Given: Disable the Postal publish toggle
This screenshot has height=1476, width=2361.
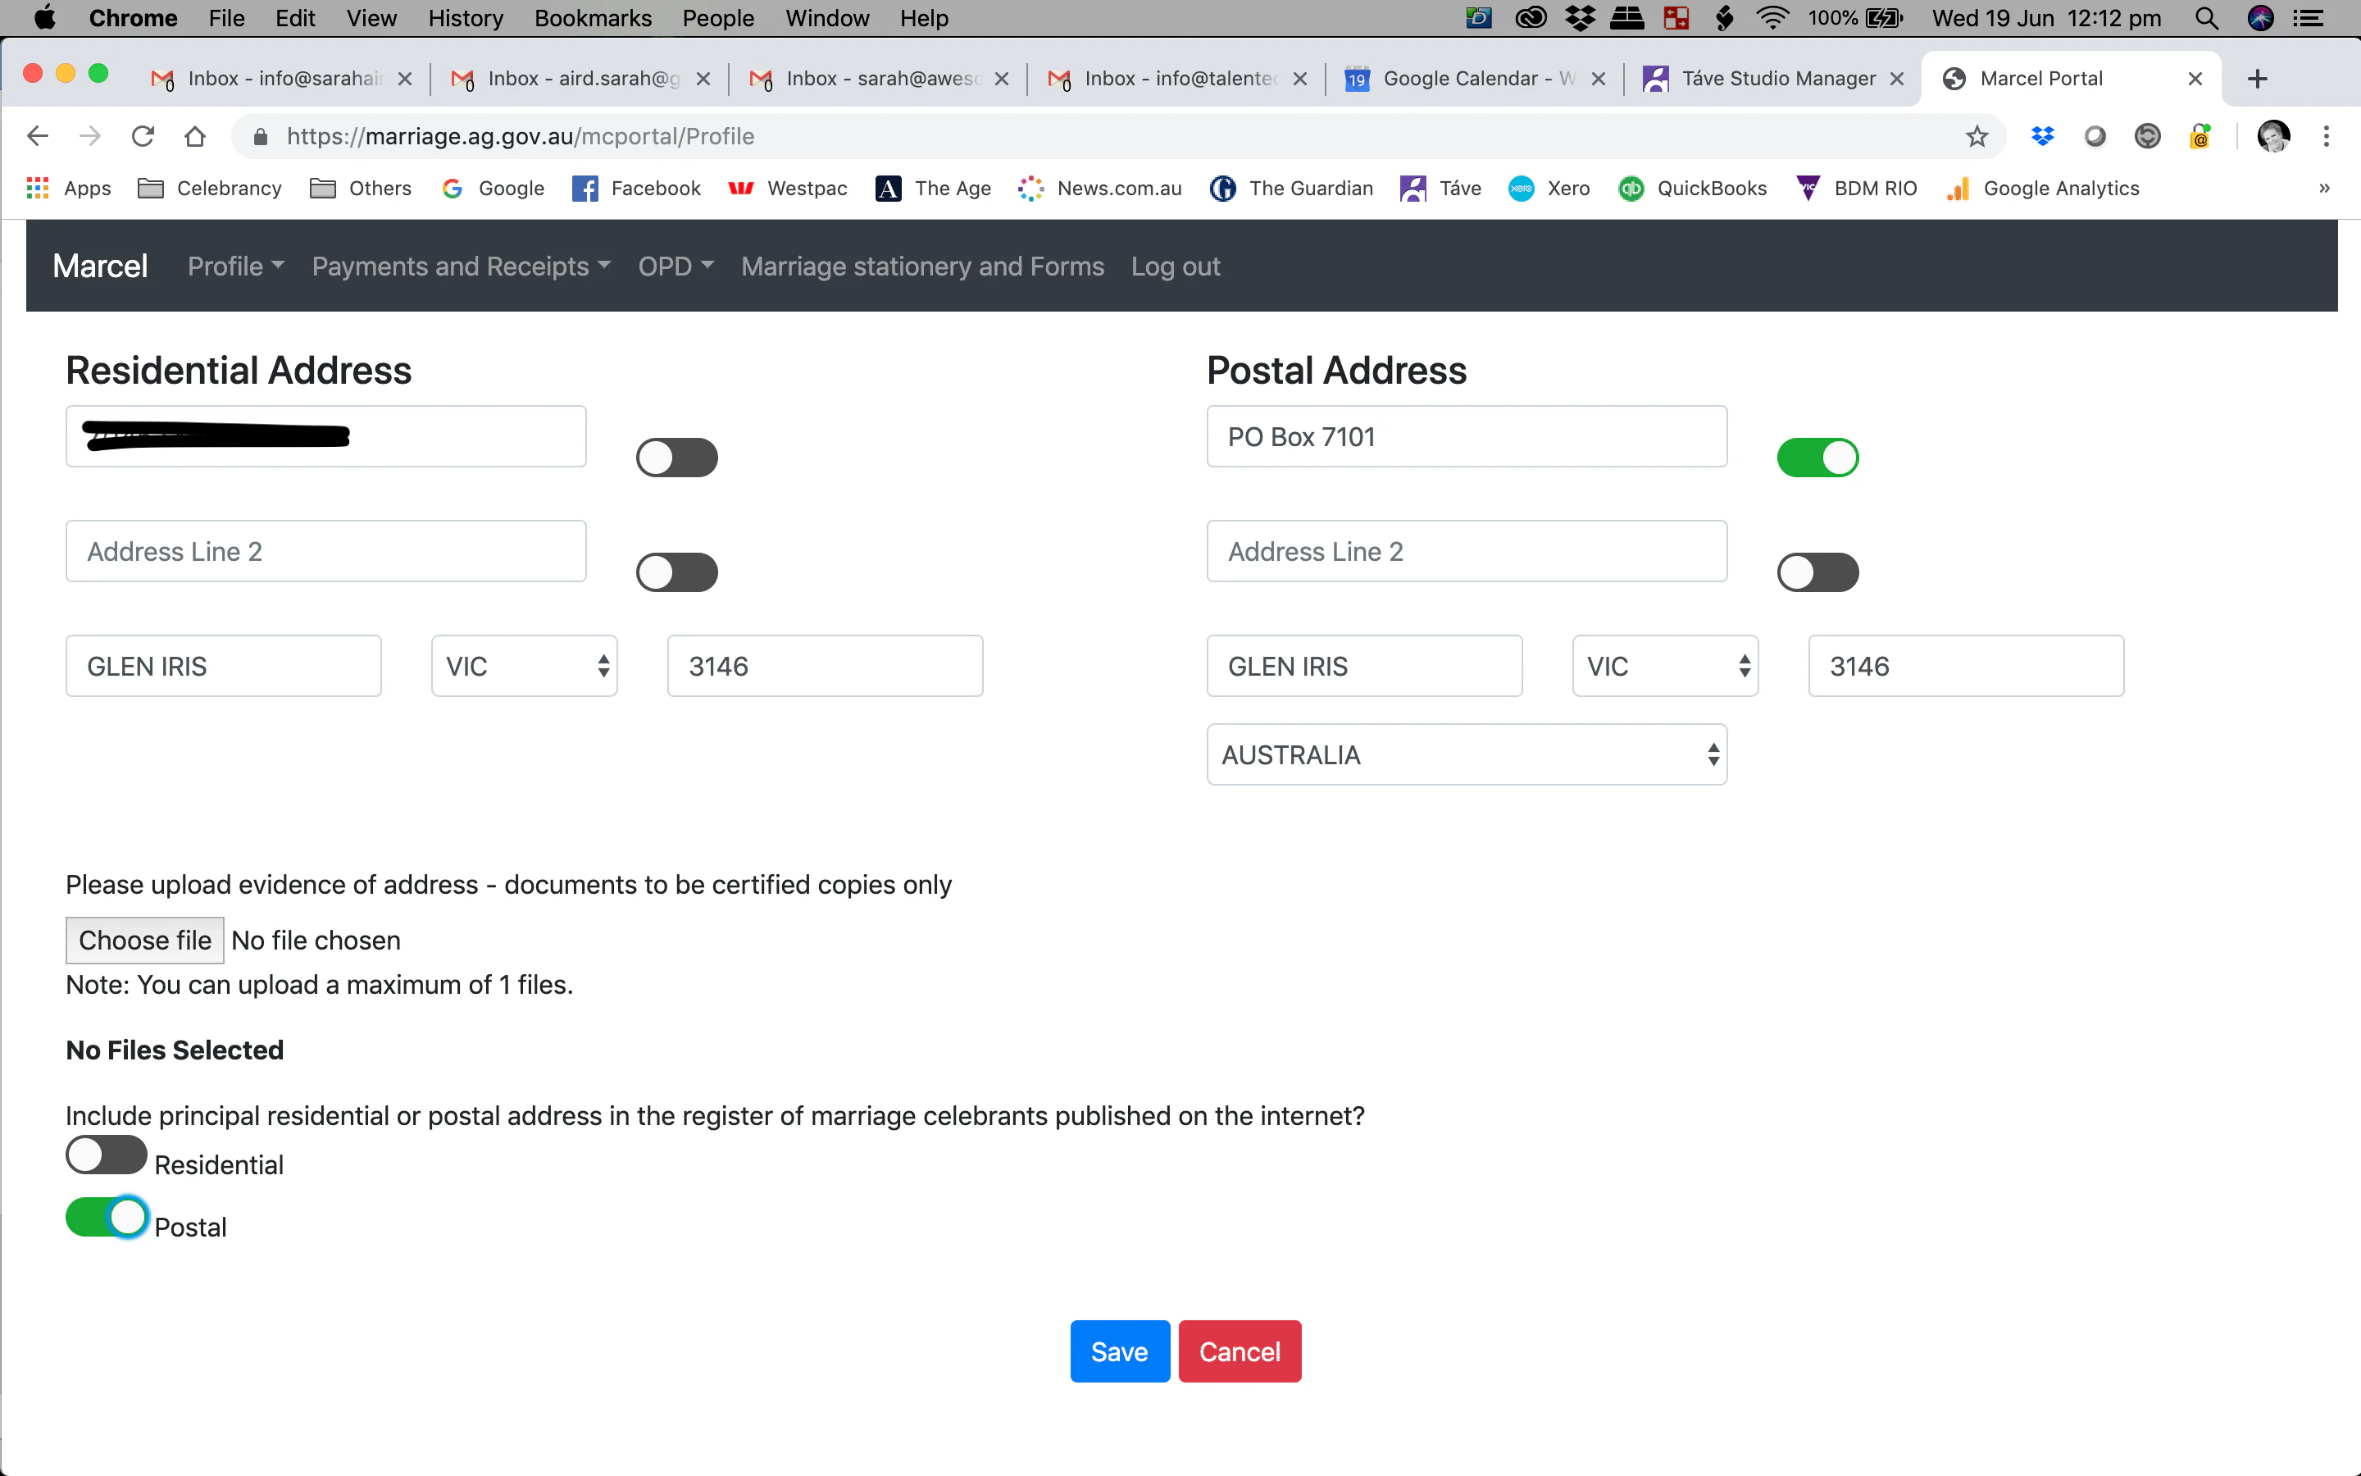Looking at the screenshot, I should point(107,1218).
